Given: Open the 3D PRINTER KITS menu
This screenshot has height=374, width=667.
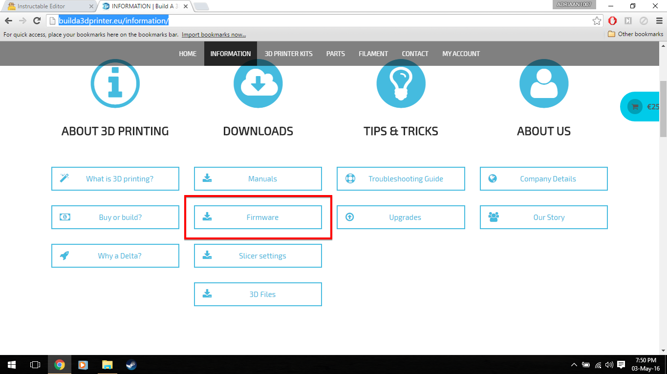Looking at the screenshot, I should [x=288, y=54].
